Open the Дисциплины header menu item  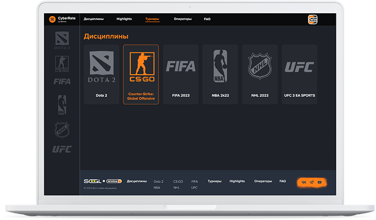93,19
